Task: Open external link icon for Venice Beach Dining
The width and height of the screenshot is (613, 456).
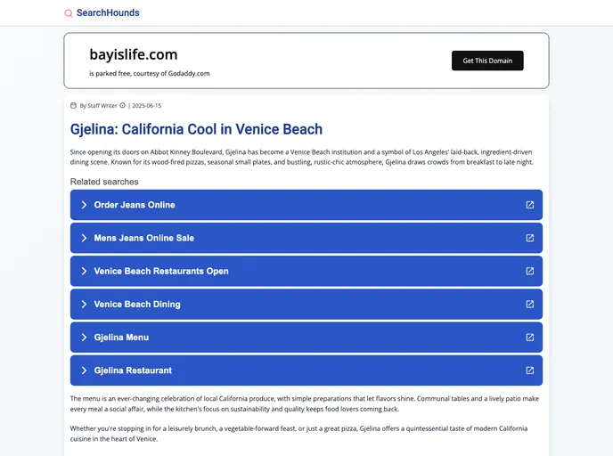Action: tap(530, 304)
